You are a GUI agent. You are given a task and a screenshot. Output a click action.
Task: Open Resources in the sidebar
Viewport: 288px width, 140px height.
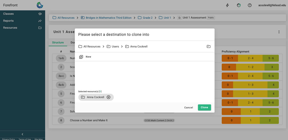[10, 28]
